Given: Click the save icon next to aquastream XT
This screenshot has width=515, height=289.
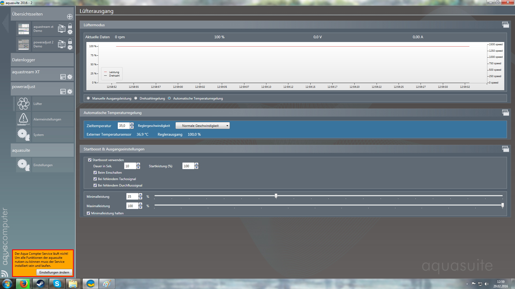Looking at the screenshot, I should (63, 77).
